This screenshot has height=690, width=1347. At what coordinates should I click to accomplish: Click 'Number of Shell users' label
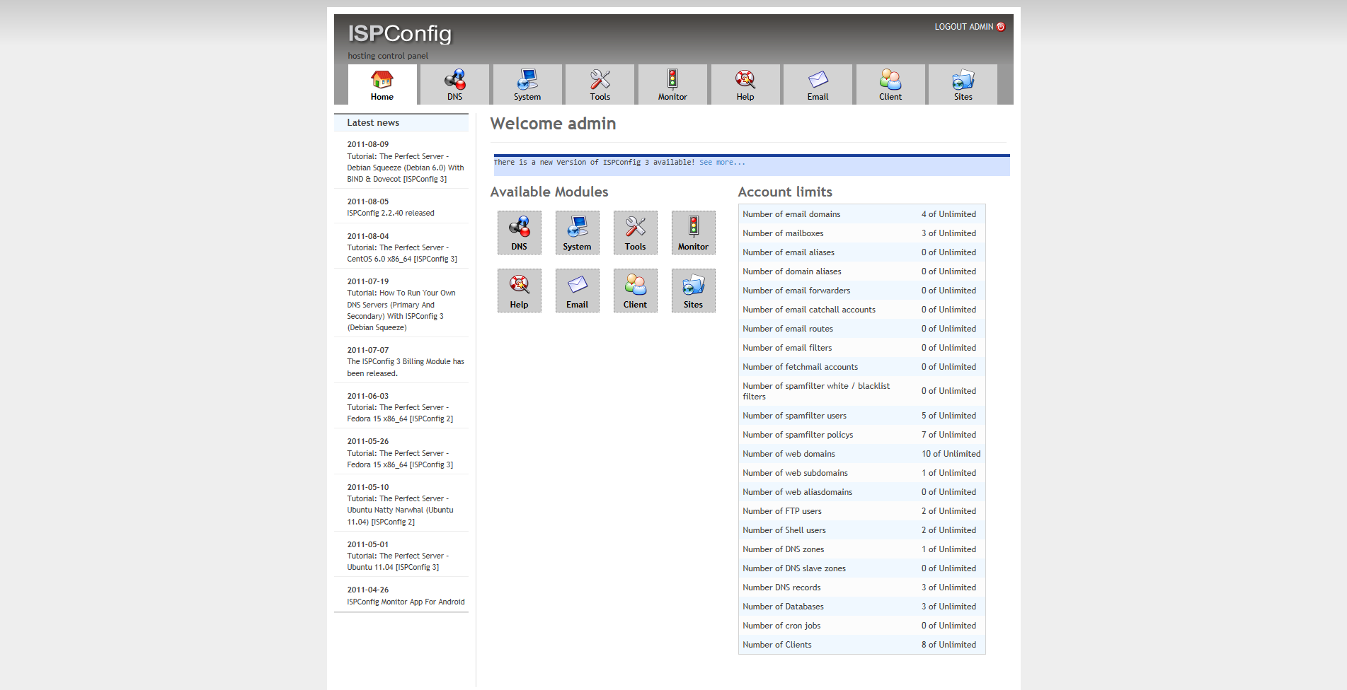pyautogui.click(x=784, y=530)
